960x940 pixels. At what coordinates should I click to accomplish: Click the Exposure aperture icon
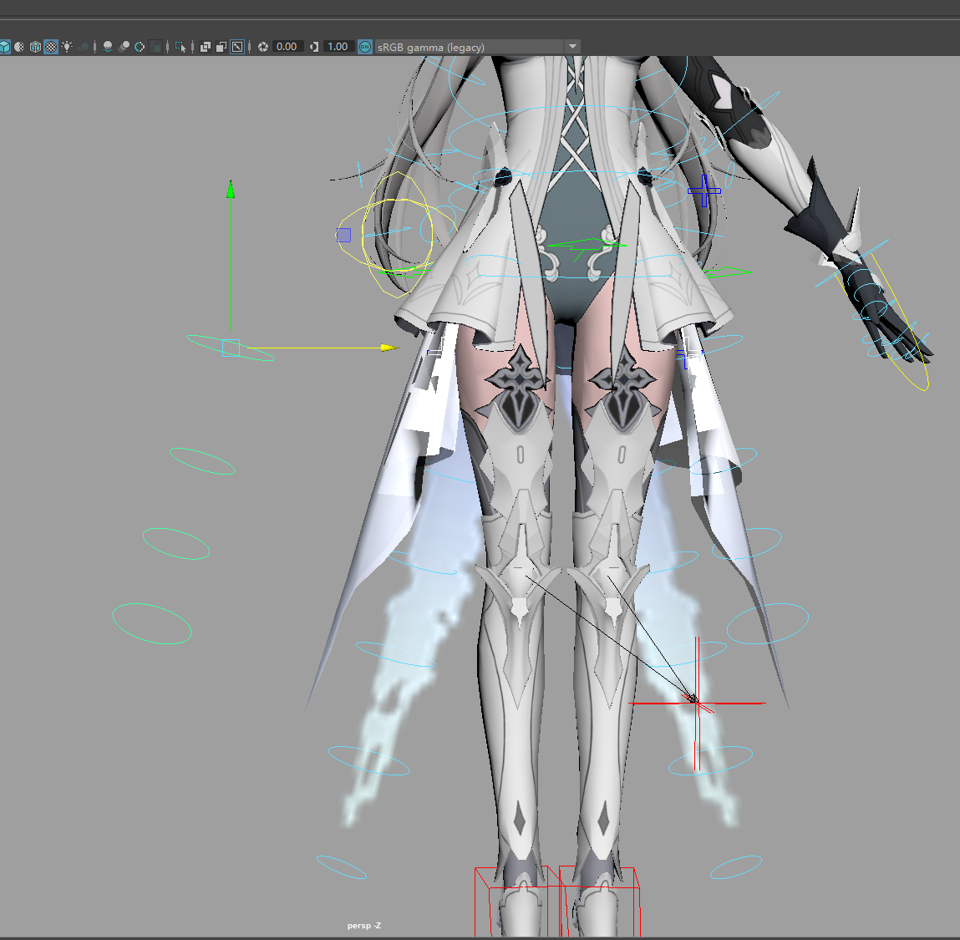click(263, 47)
